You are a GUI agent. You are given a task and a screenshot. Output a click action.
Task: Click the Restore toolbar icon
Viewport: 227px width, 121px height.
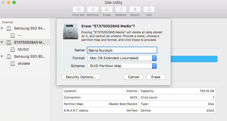click(x=121, y=9)
